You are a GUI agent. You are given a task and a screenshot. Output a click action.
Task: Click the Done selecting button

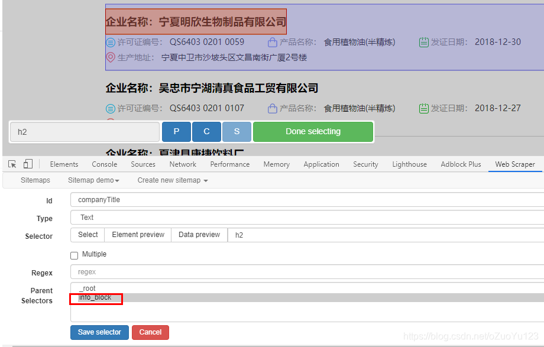coord(313,132)
